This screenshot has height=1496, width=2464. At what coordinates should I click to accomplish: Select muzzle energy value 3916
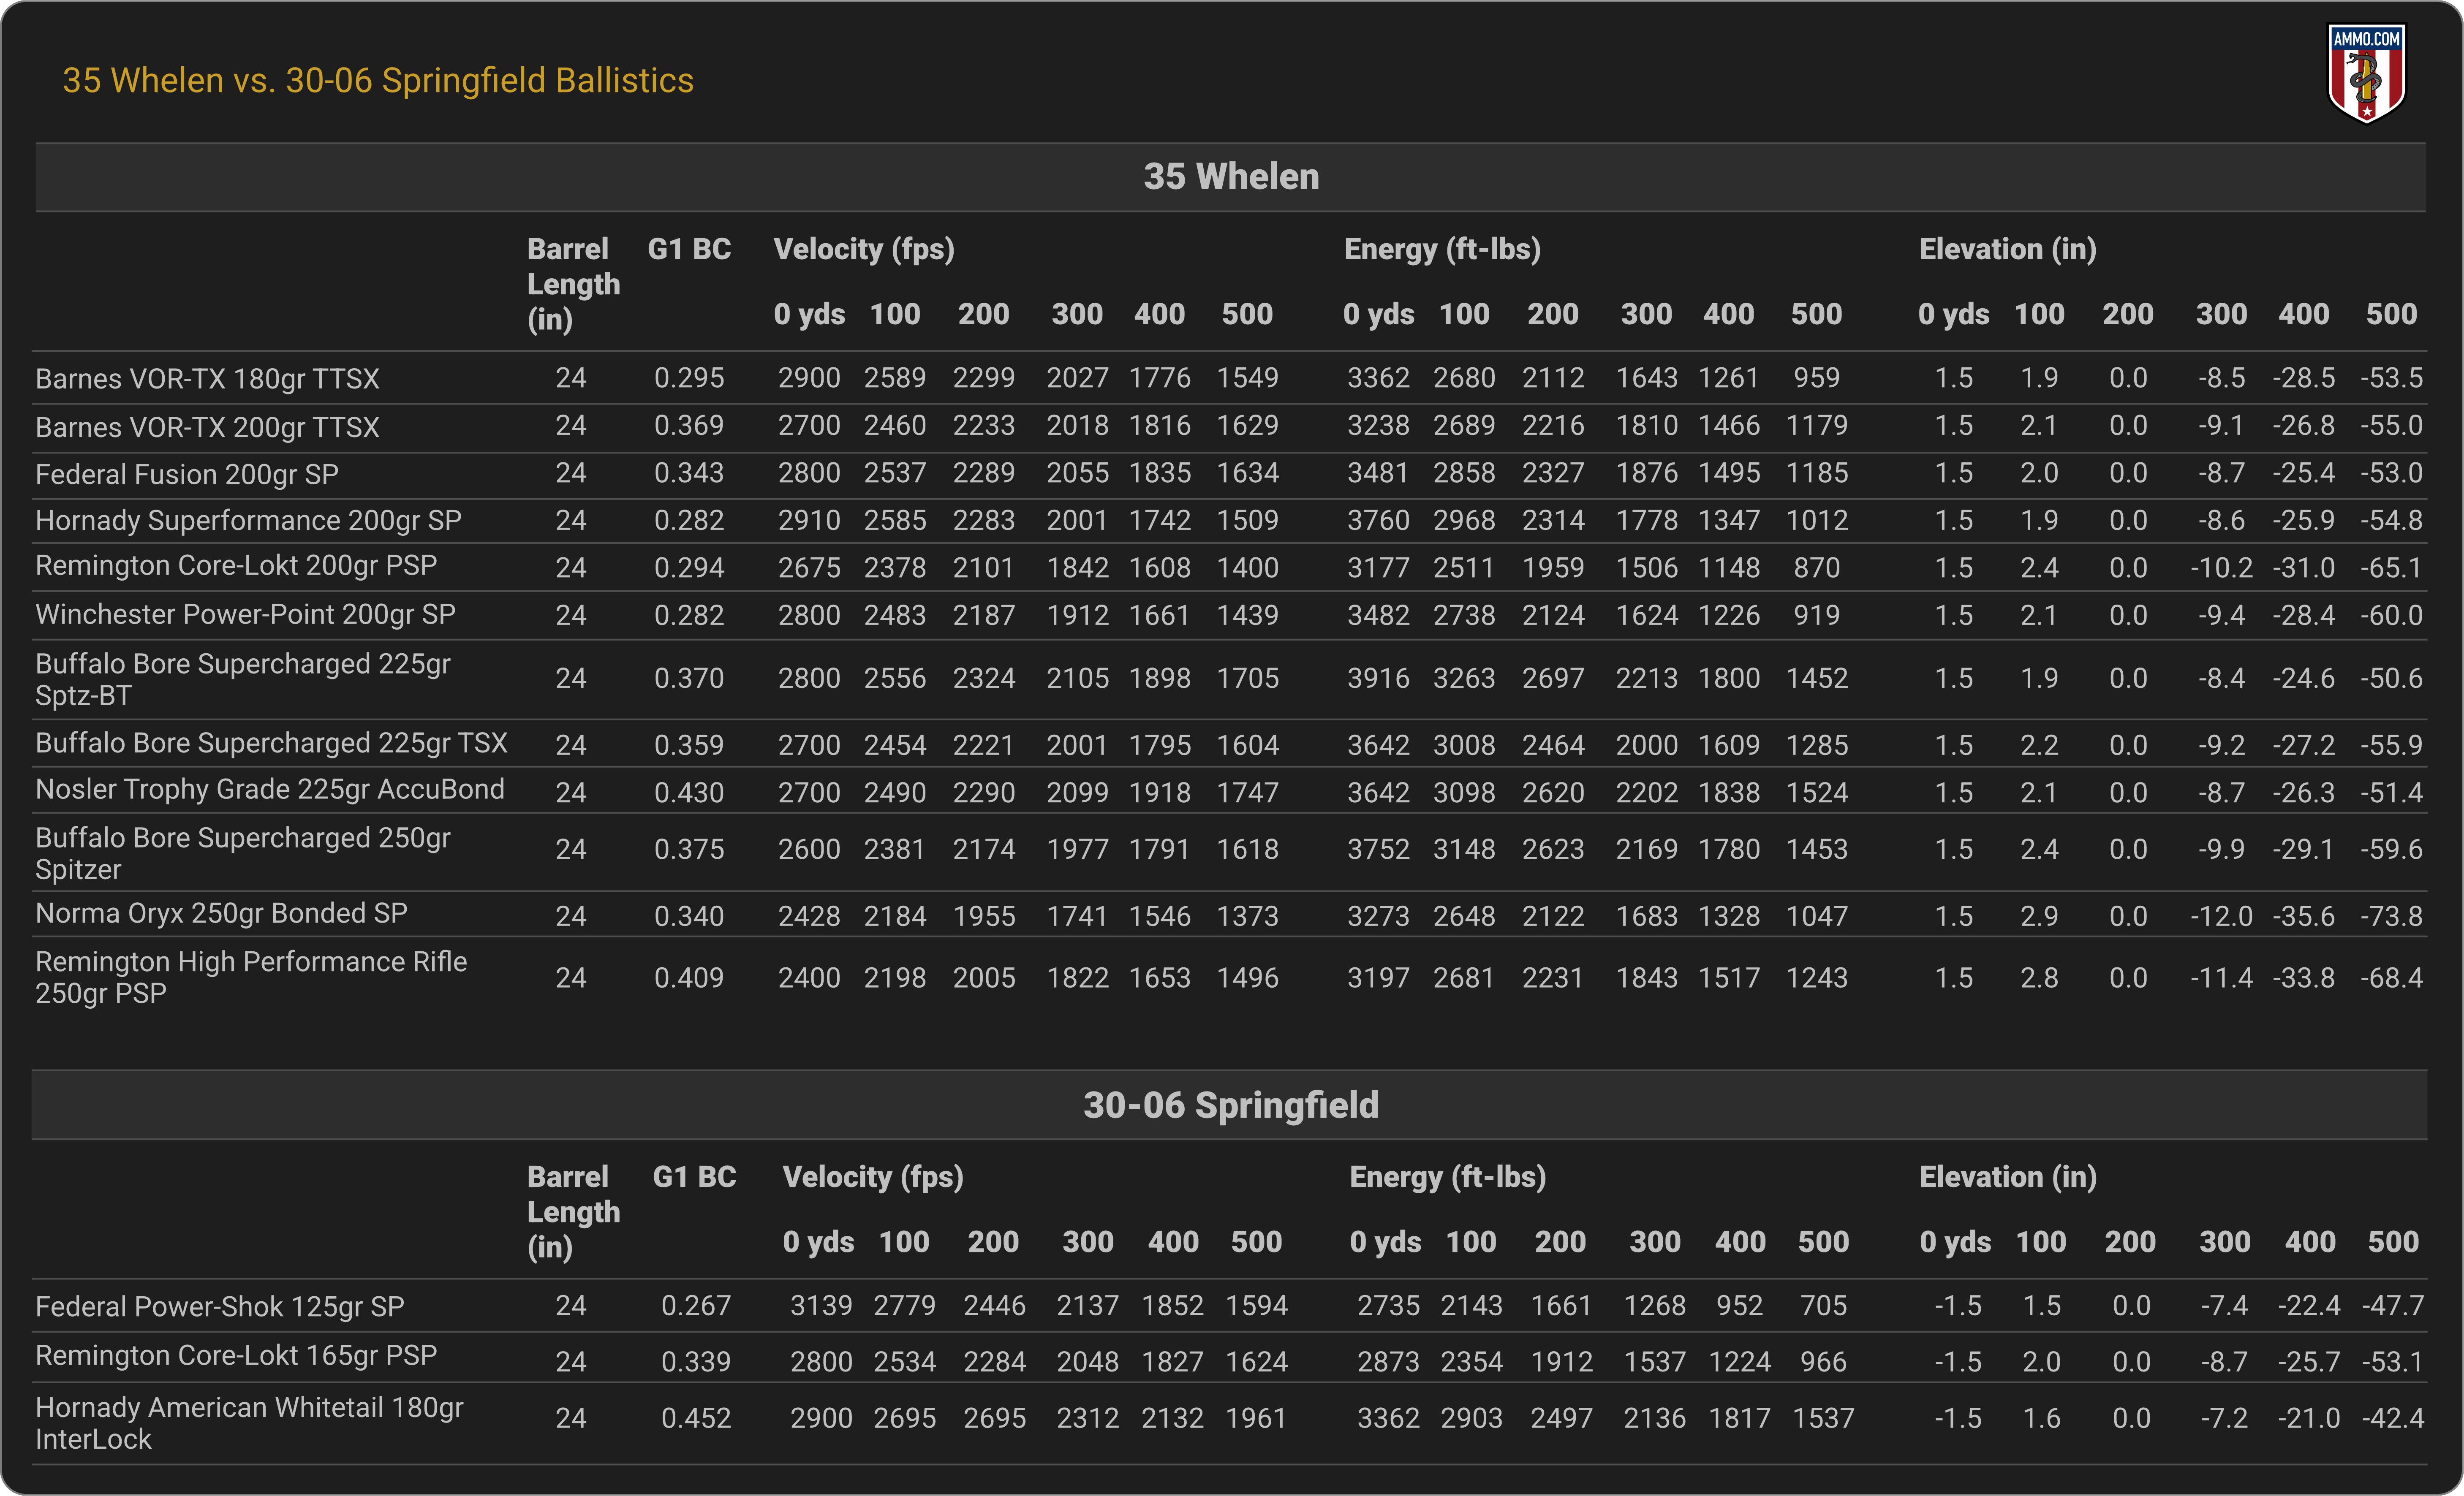1378,679
